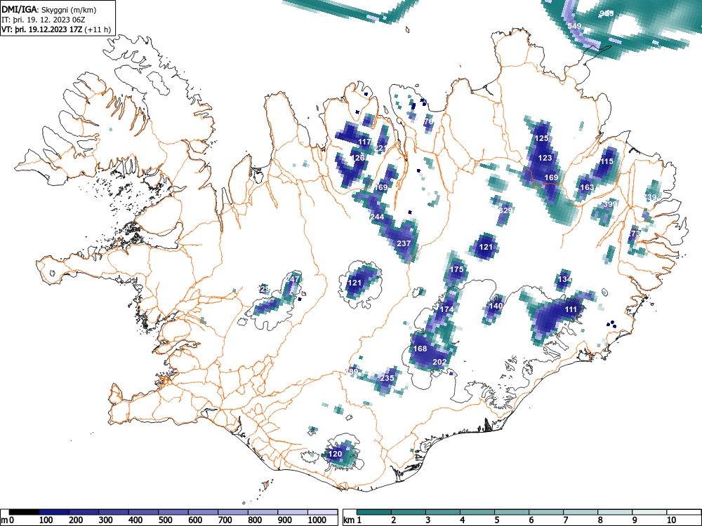Click the visibility value '111' on the map
Viewport: 702px width, 526px height.
pos(571,309)
